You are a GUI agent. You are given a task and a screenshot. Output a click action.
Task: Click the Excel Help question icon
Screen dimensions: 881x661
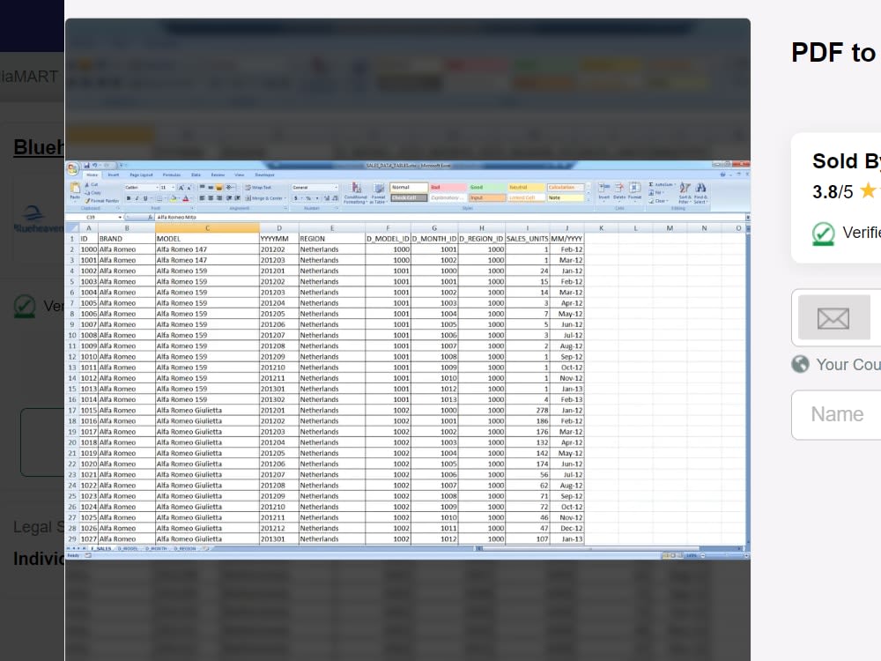[x=722, y=175]
